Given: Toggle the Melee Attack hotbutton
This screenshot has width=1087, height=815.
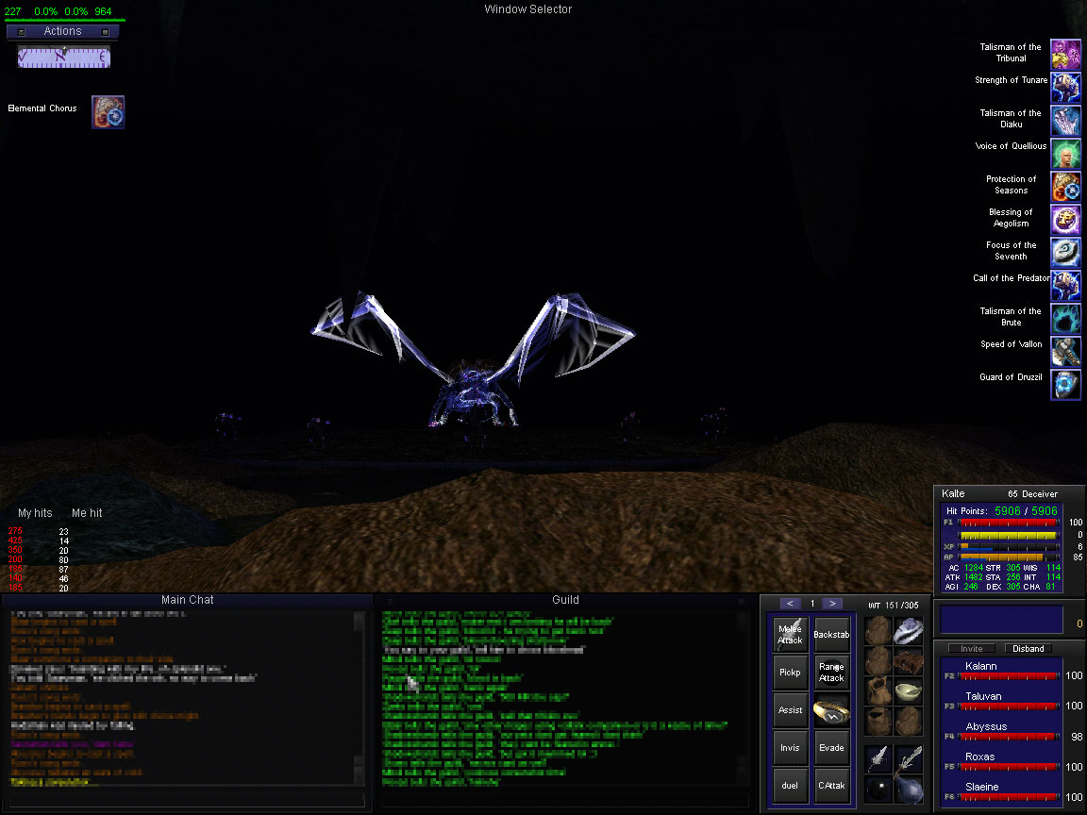Looking at the screenshot, I should pos(791,635).
